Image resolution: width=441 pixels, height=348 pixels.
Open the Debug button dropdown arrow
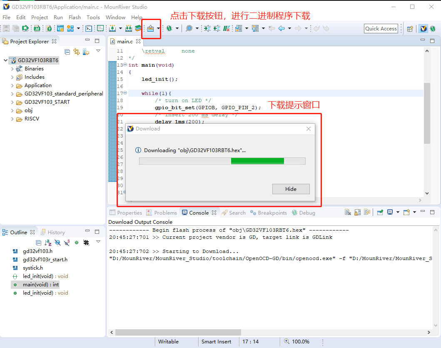click(x=177, y=28)
